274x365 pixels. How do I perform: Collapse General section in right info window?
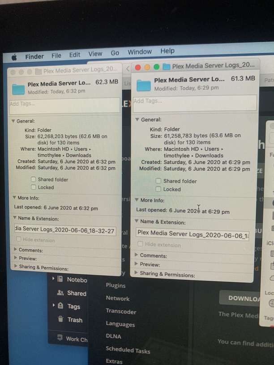pyautogui.click(x=137, y=119)
